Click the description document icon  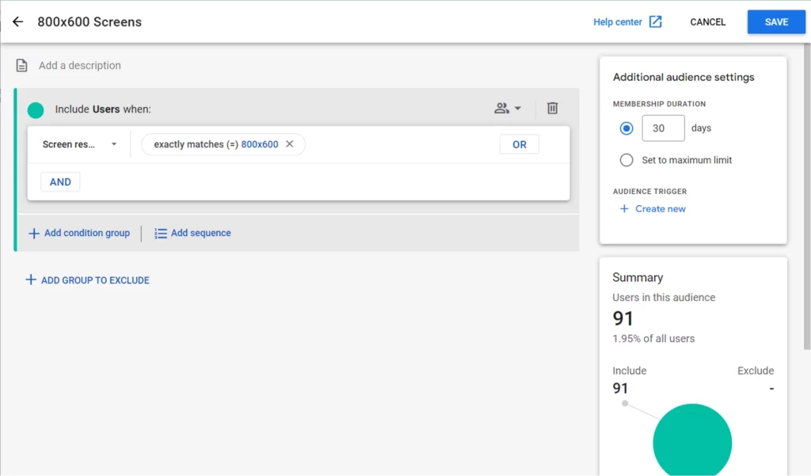coord(22,66)
